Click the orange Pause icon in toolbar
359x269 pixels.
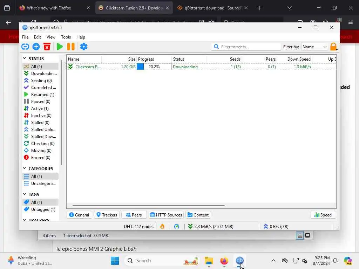point(71,47)
